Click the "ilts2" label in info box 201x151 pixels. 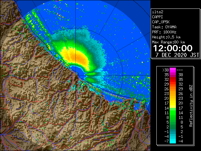158,12
